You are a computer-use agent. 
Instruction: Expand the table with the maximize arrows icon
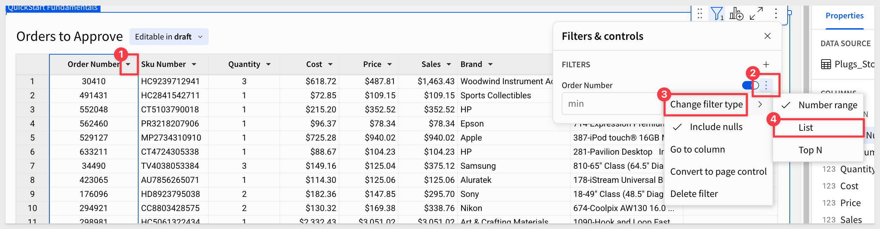[x=756, y=14]
